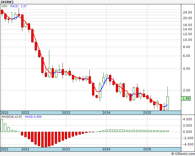Click the 14.00 price axis label
This screenshot has width=195, height=156.
188,29
